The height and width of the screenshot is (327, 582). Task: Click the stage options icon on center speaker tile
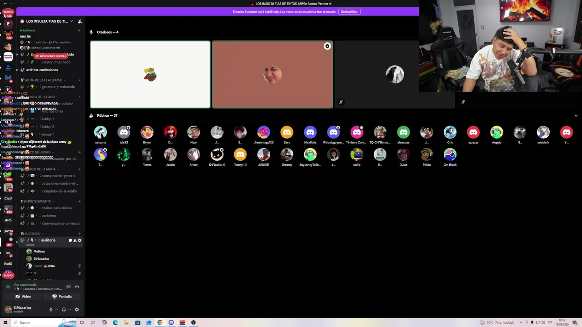pos(327,46)
